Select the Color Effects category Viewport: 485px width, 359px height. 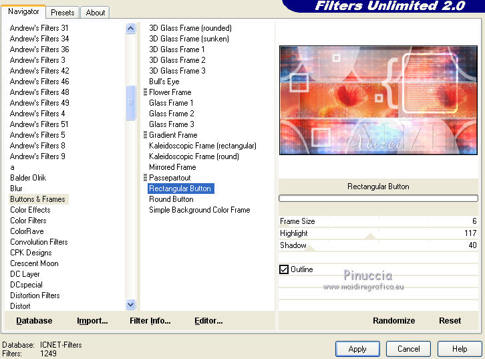tap(30, 210)
